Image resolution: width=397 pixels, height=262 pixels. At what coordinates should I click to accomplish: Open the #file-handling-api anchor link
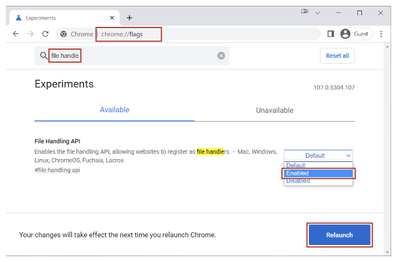point(57,170)
